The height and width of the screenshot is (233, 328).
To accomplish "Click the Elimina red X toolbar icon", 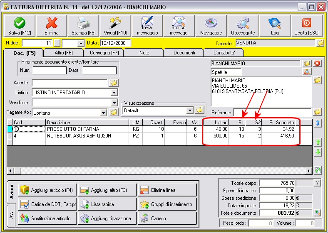I will coord(52,23).
